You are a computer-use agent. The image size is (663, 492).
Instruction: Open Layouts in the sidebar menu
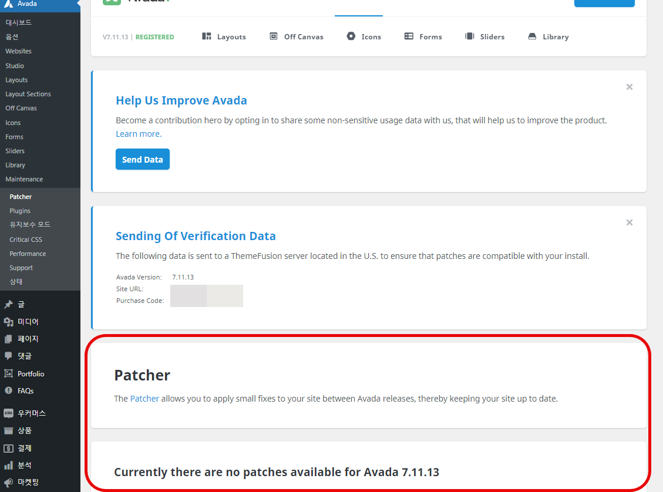coord(16,80)
